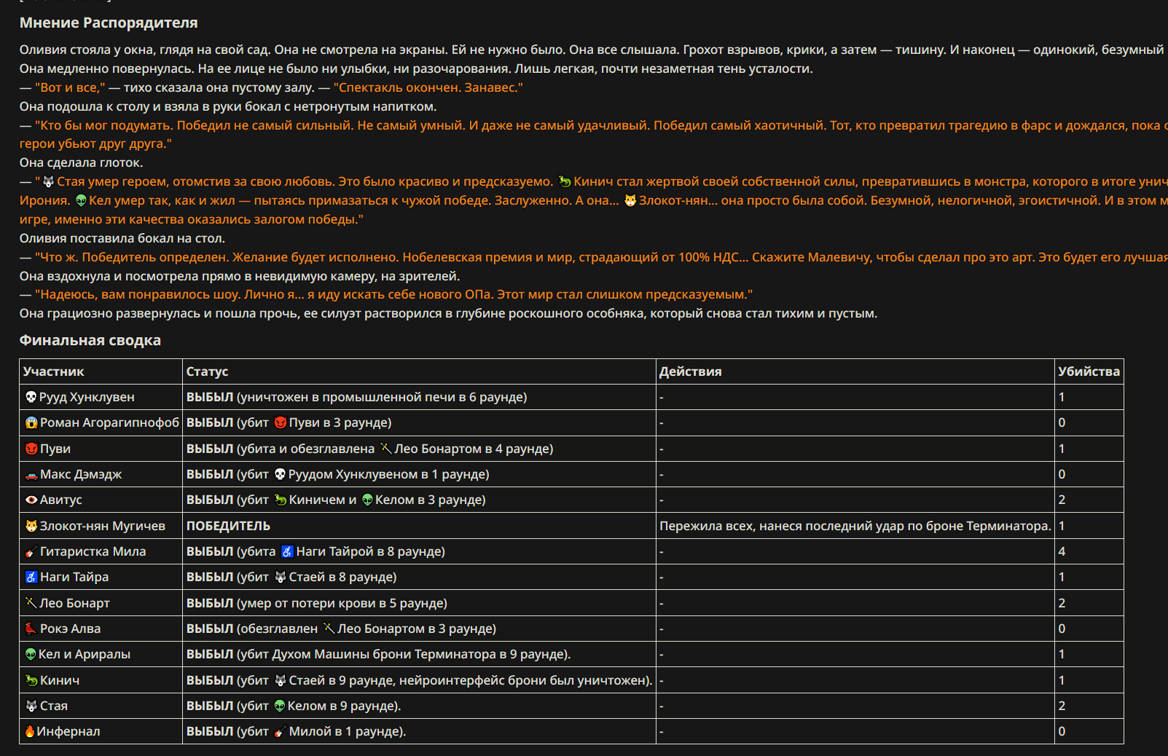The height and width of the screenshot is (756, 1168).
Task: Click the guitar icon beside Гитаристка Мила
Action: 31,551
